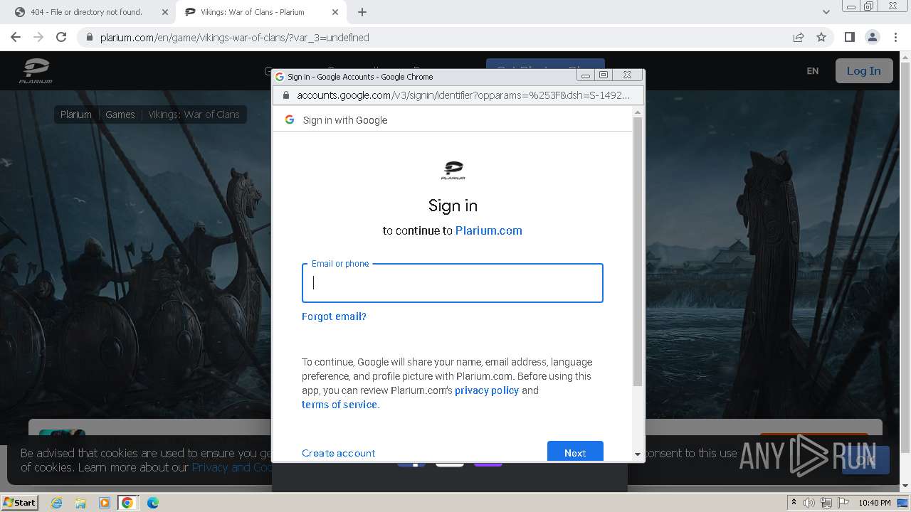The width and height of the screenshot is (911, 512).
Task: Show hidden tray icons arrow
Action: pos(794,503)
